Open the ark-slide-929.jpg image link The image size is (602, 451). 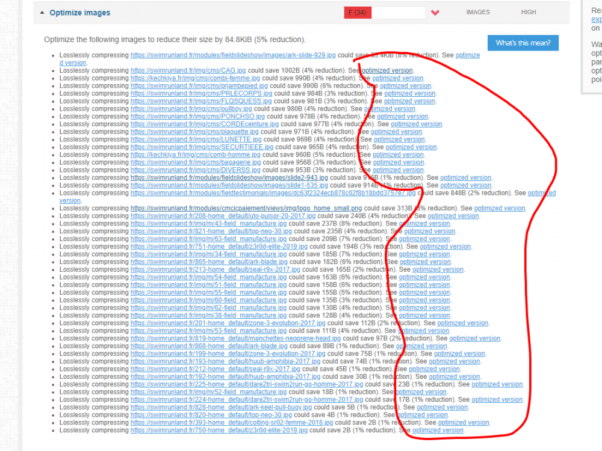[231, 55]
